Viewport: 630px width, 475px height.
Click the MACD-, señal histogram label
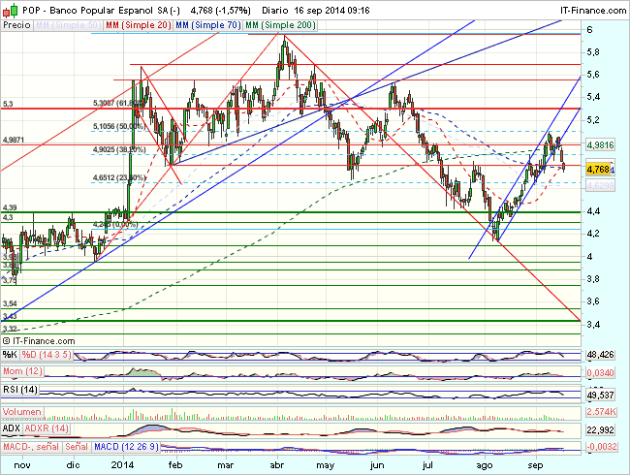coord(31,447)
